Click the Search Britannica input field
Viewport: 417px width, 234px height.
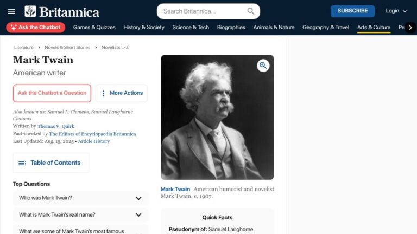pos(204,11)
